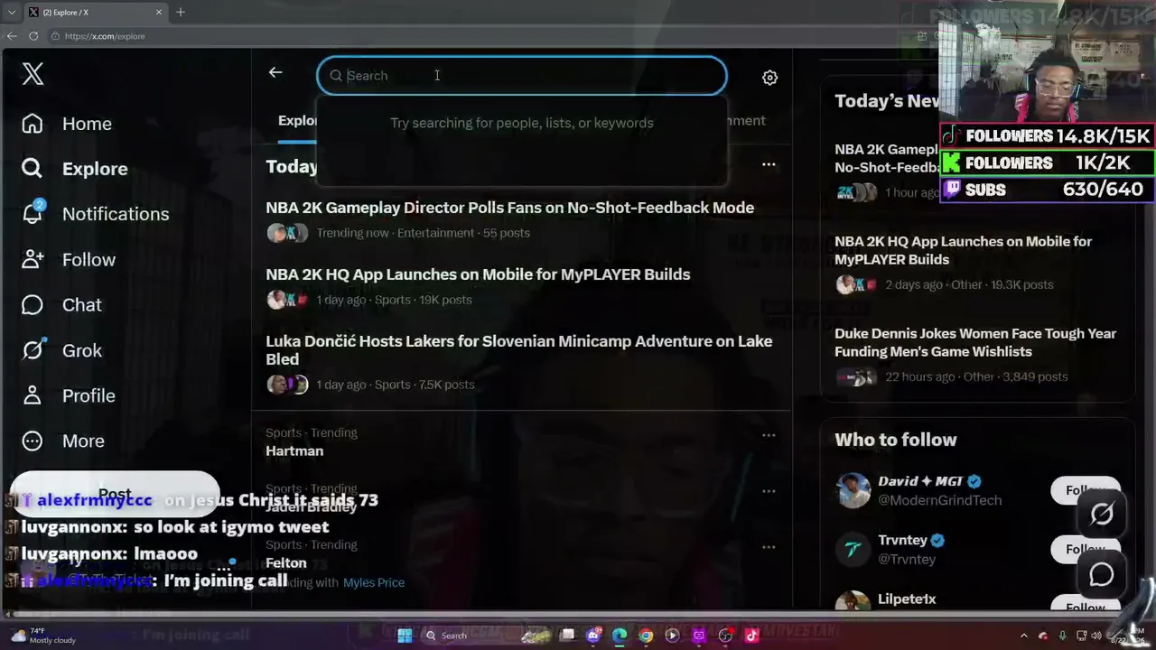Open the floating chat bubble button at bottom right

coord(1101,574)
